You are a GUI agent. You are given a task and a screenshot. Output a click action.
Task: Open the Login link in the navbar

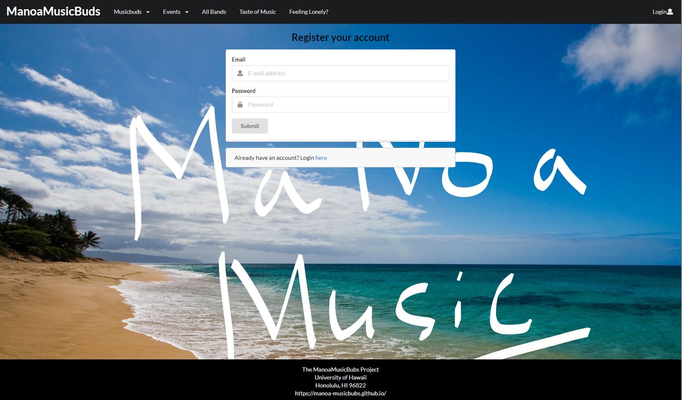point(663,12)
